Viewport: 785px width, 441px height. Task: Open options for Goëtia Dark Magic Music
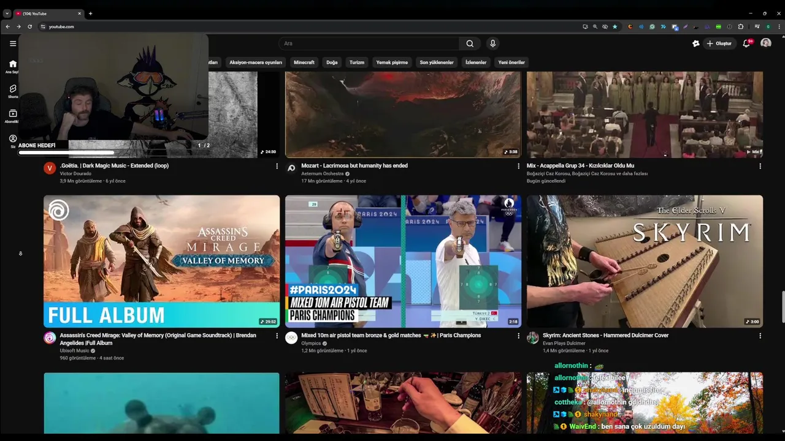[x=277, y=166]
